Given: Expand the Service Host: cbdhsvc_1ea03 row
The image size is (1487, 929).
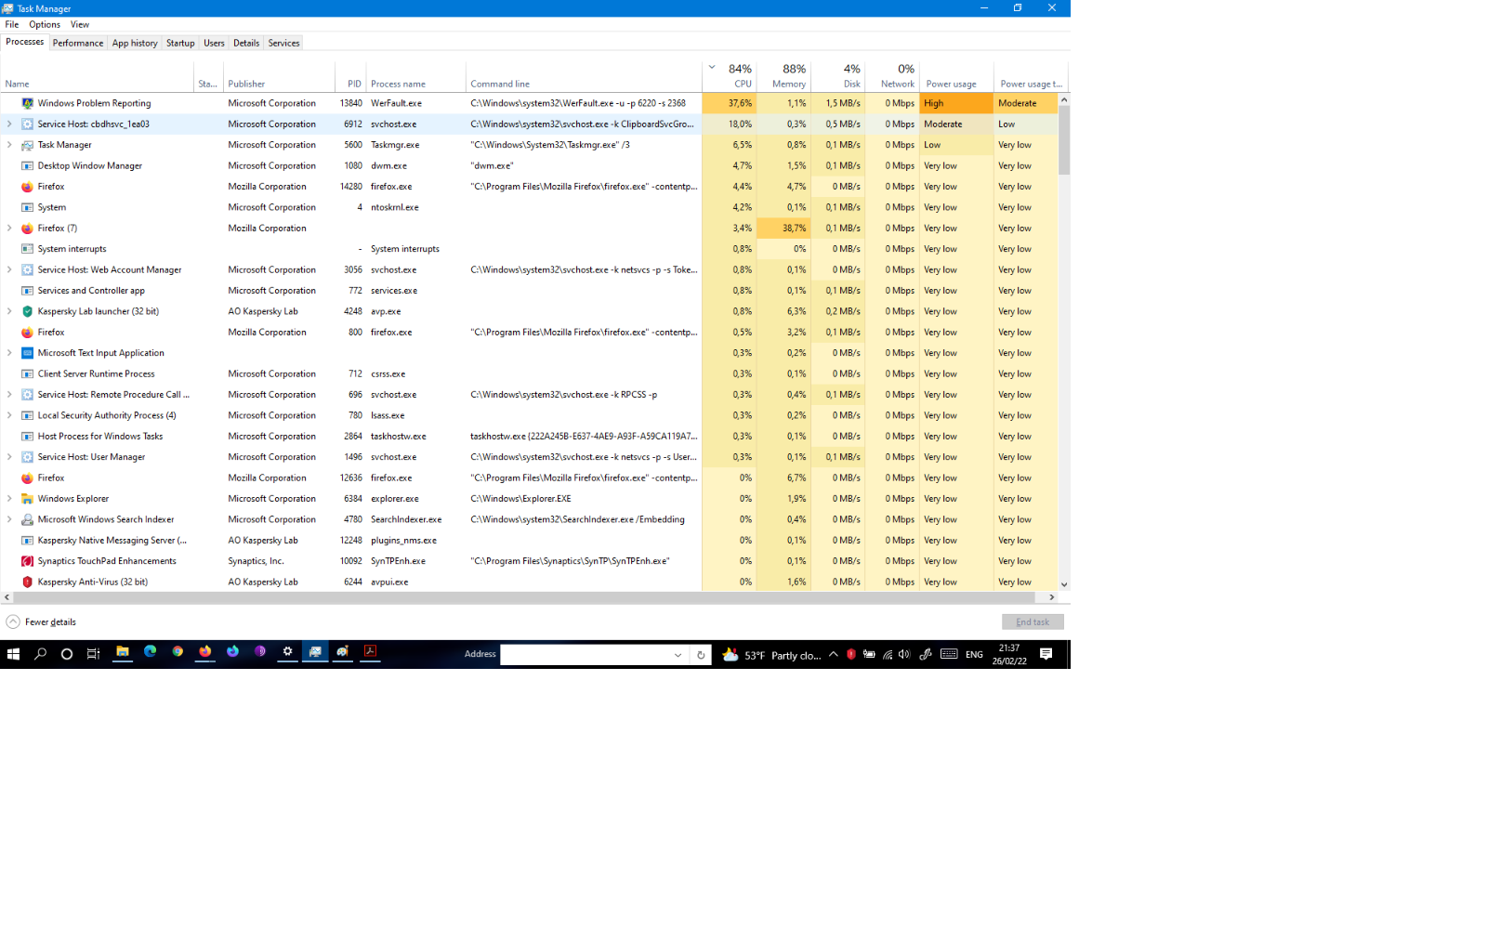Looking at the screenshot, I should (9, 124).
